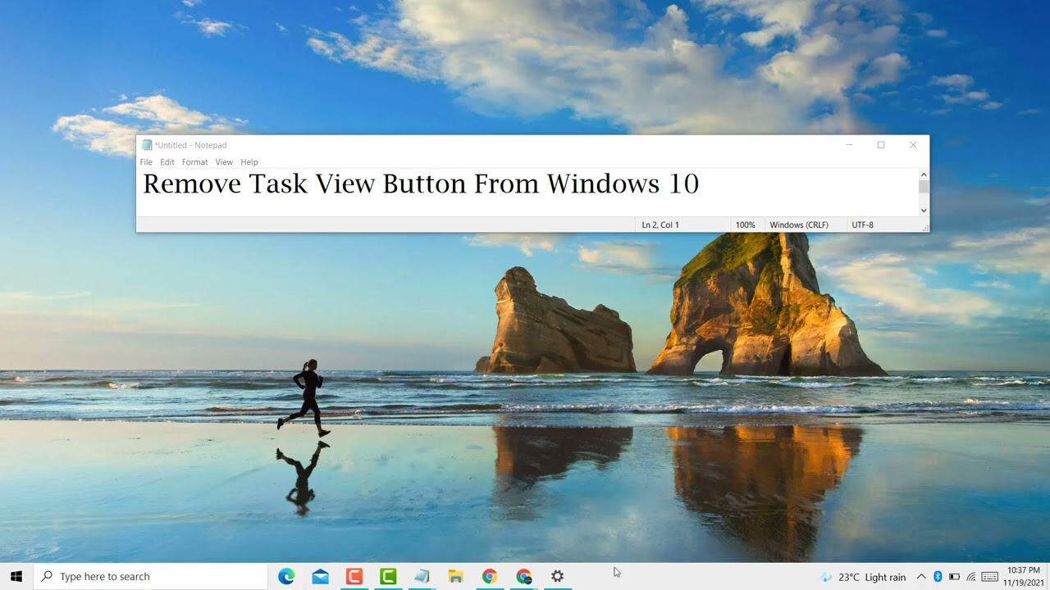1050x590 pixels.
Task: Open the Notepad View menu
Action: tap(224, 162)
